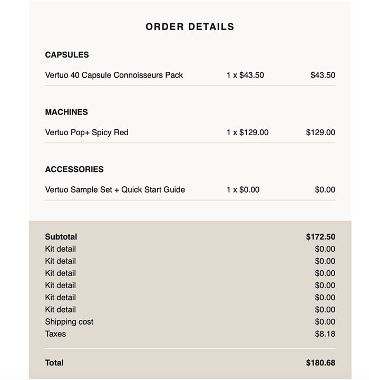Image resolution: width=369 pixels, height=380 pixels.
Task: Click the 1 x $0.00 quantity text
Action: pos(243,189)
